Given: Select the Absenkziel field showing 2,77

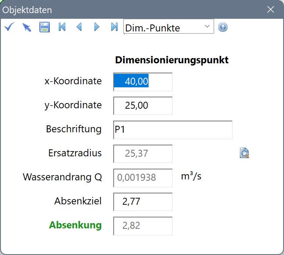Looking at the screenshot, I should (x=143, y=202).
